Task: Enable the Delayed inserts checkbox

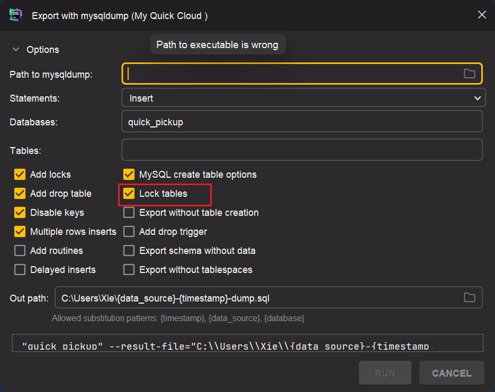Action: (x=20, y=270)
